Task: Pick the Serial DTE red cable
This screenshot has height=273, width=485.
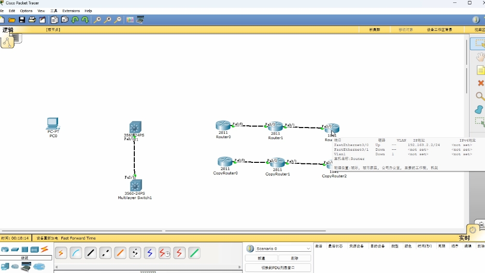Action: tap(180, 253)
